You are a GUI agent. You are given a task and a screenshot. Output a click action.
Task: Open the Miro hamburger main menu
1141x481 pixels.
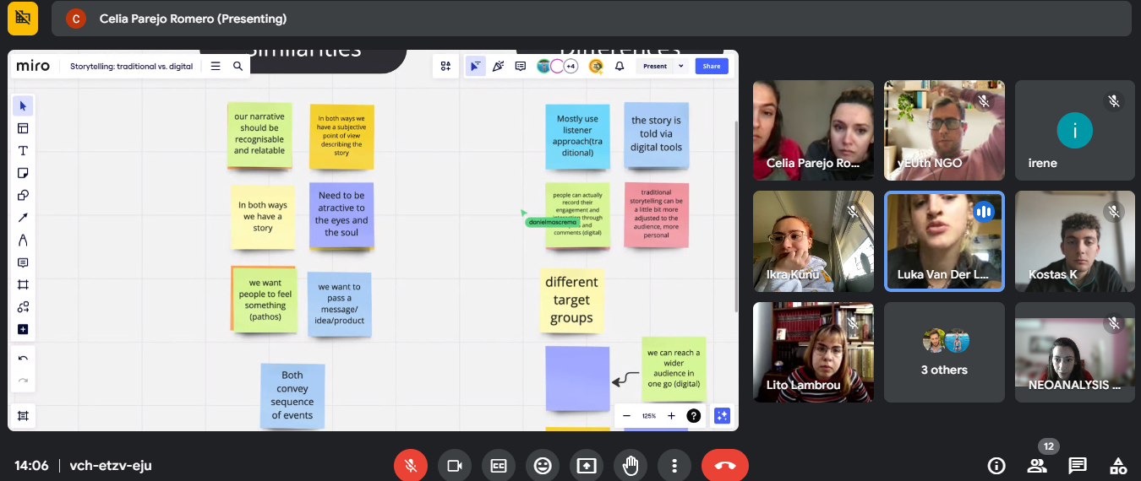(216, 66)
